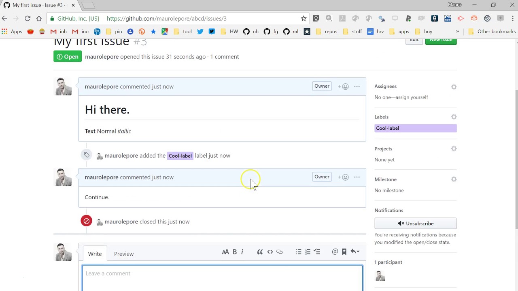The width and height of the screenshot is (518, 291).
Task: Insert a link in comment editor
Action: 280,252
